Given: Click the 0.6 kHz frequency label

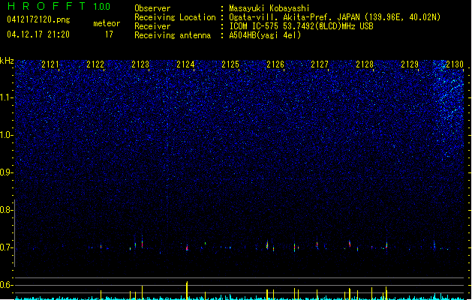Looking at the screenshot, I should [x=7, y=285].
